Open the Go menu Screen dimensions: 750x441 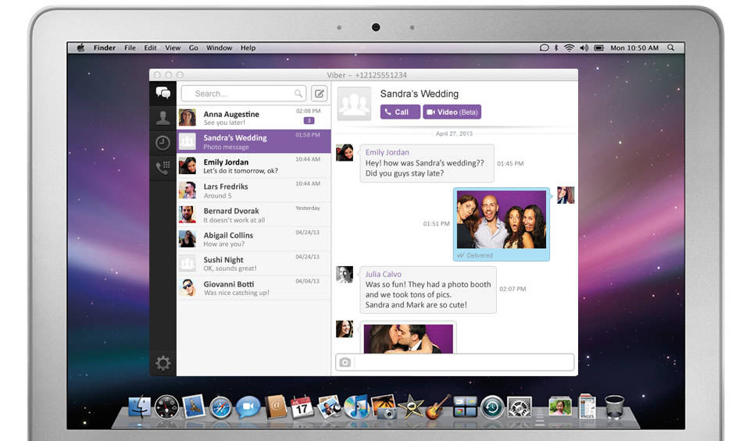coord(193,48)
